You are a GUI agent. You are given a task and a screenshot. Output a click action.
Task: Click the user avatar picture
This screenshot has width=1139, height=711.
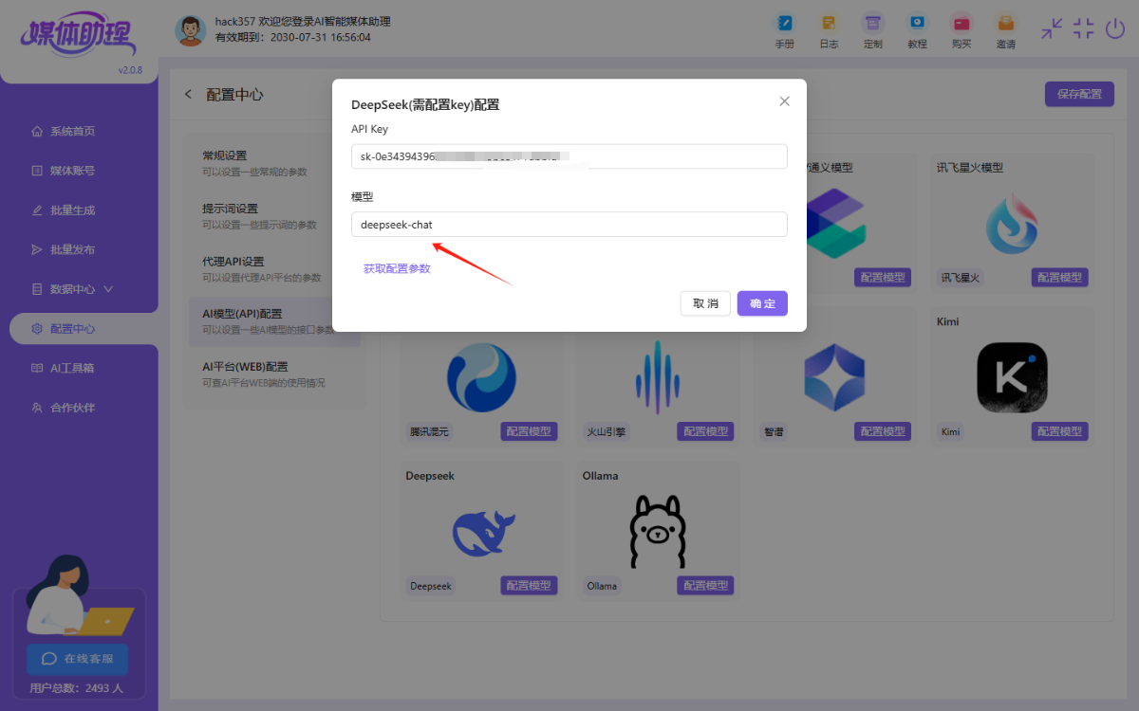point(191,30)
